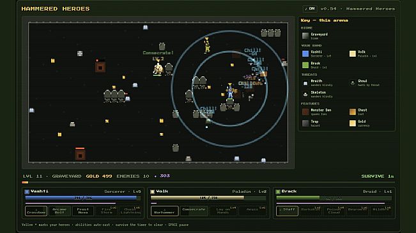
Task: Click the Chest icon in key
Action: point(352,112)
